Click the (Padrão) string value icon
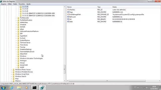161x90 pixels. tap(68, 10)
